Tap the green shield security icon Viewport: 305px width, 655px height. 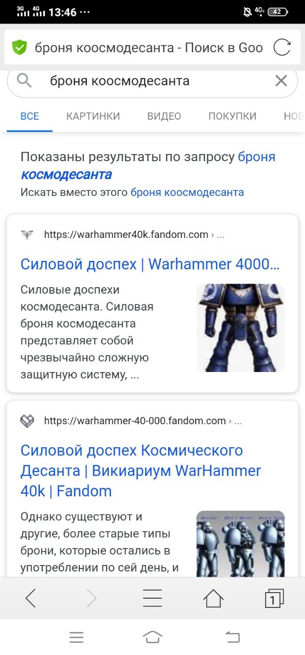pos(19,48)
